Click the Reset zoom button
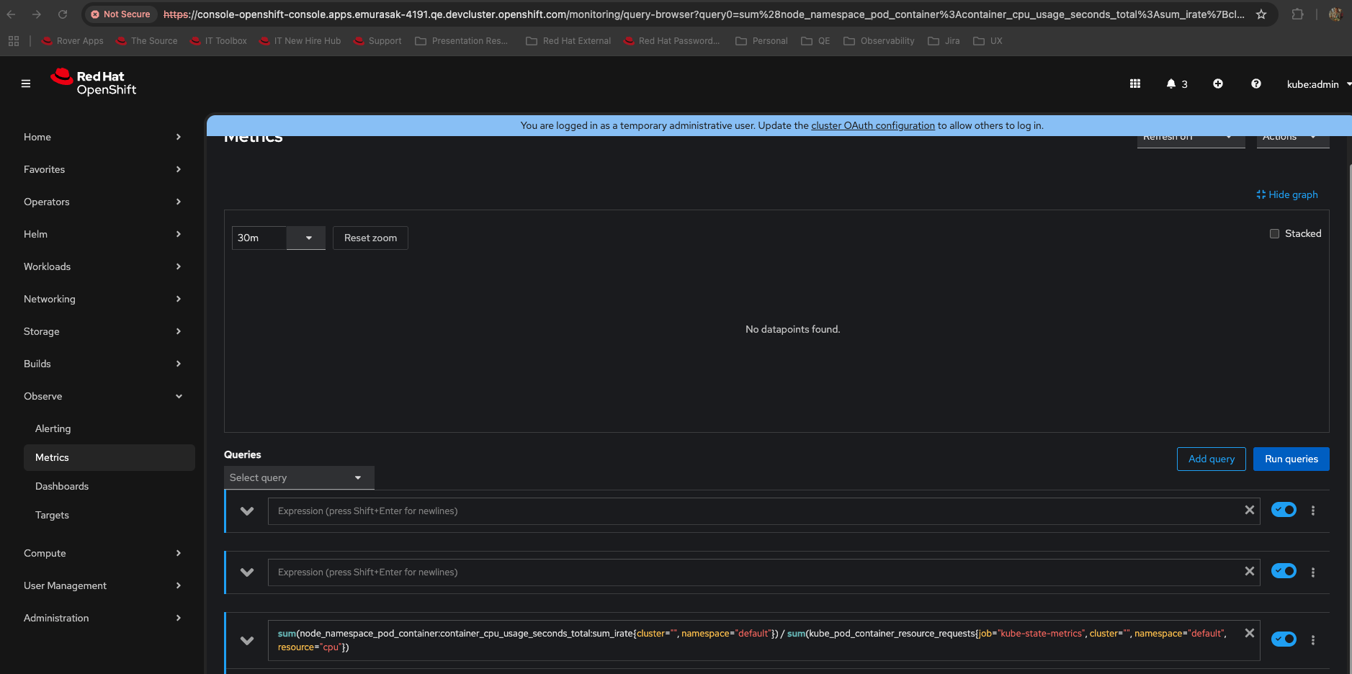 click(x=370, y=238)
